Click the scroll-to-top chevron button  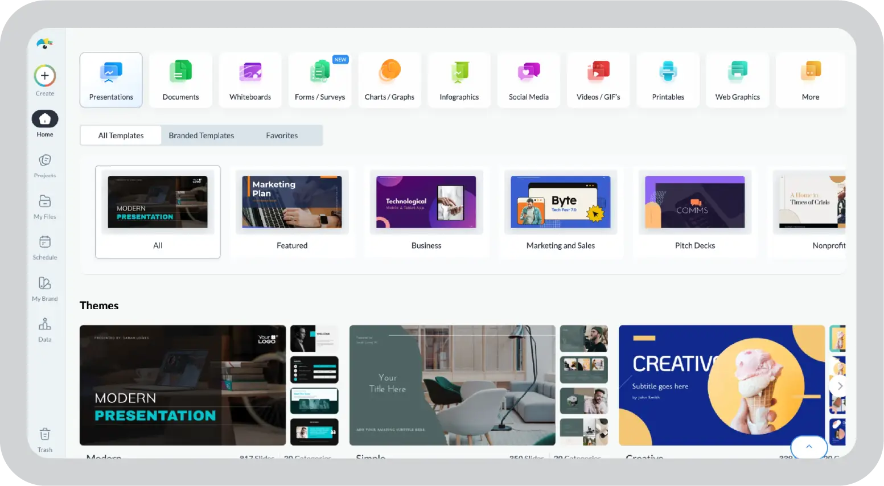click(x=809, y=447)
